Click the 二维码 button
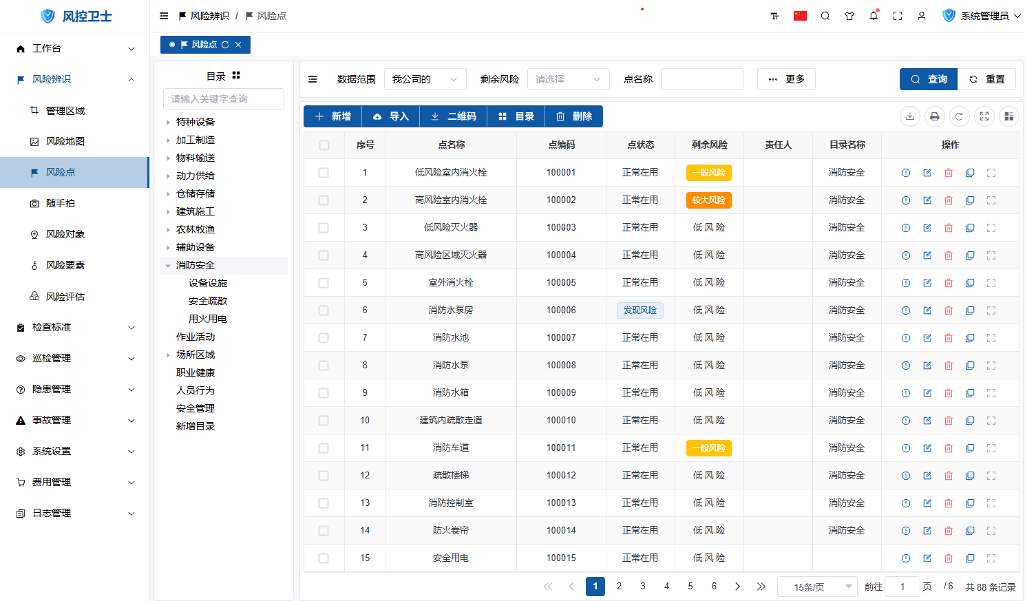Image resolution: width=1025 pixels, height=601 pixels. (x=454, y=116)
